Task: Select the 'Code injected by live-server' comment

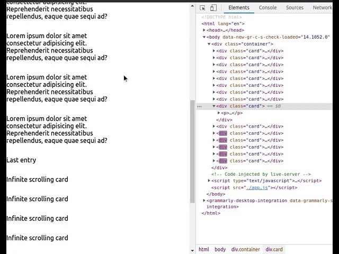Action: tap(261, 174)
